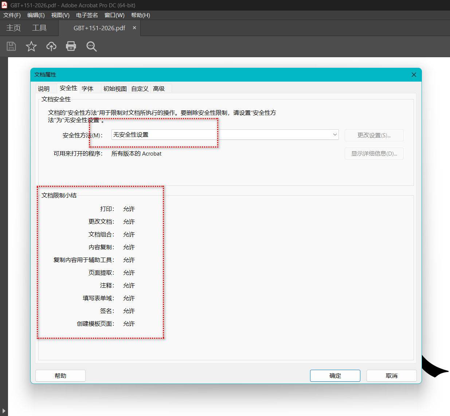Screen dimensions: 450x416
Task: Click the save file floppy disk icon
Action: point(11,46)
